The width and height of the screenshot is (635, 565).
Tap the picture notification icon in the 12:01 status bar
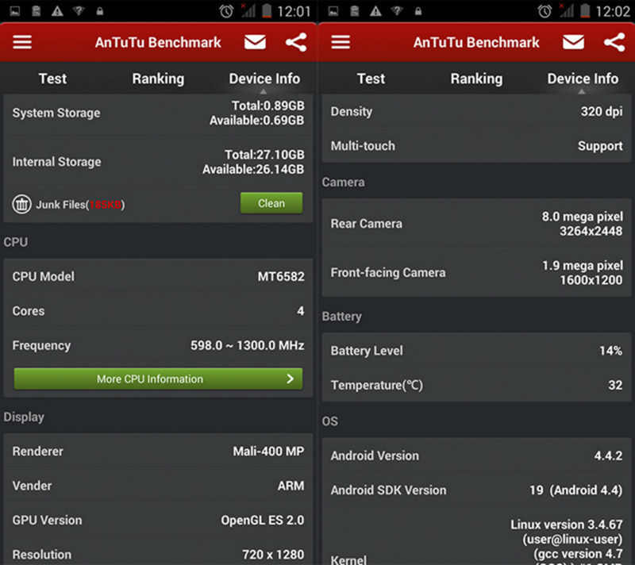pyautogui.click(x=15, y=11)
